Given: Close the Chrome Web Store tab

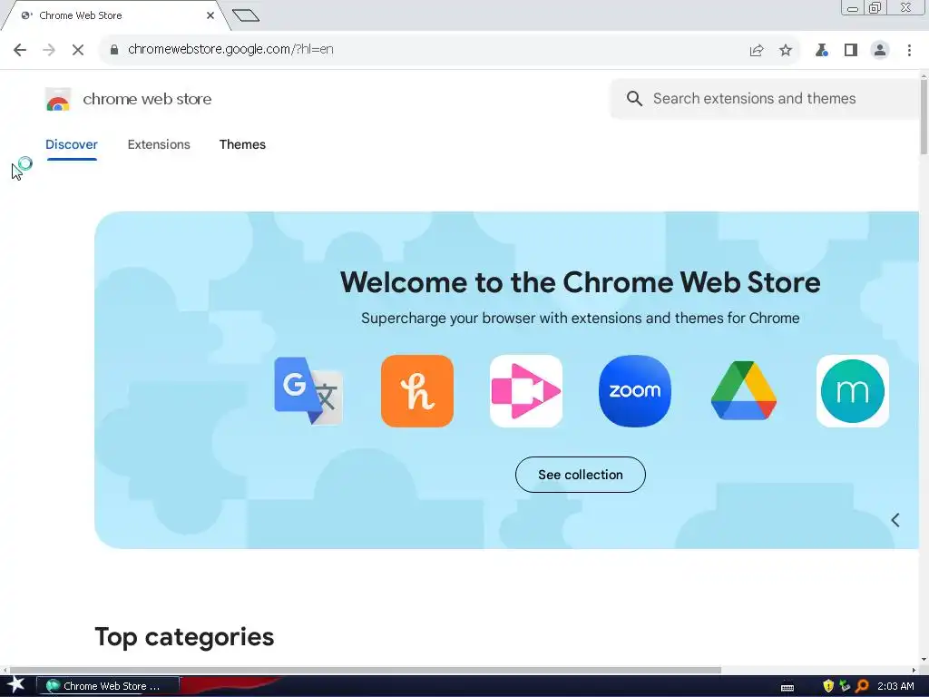Looking at the screenshot, I should (x=210, y=15).
